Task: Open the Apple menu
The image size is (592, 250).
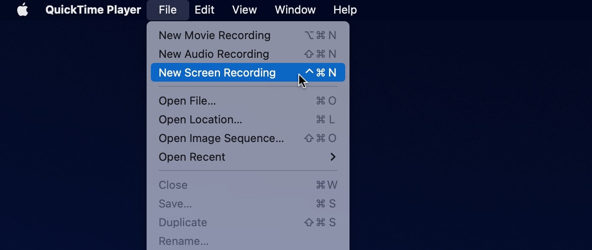Action: pyautogui.click(x=22, y=9)
